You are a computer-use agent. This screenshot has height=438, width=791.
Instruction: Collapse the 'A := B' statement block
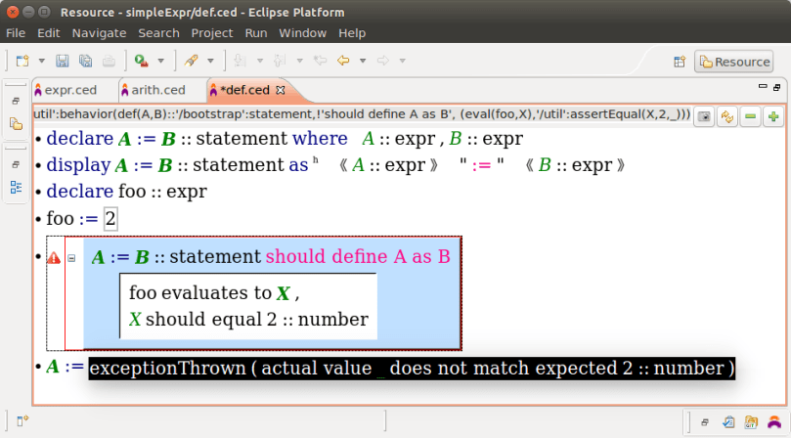point(71,258)
